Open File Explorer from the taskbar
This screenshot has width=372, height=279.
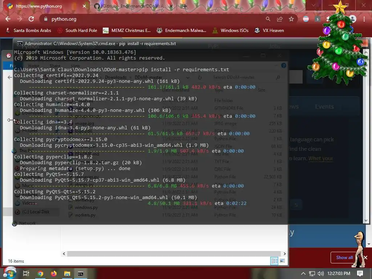[67, 274]
